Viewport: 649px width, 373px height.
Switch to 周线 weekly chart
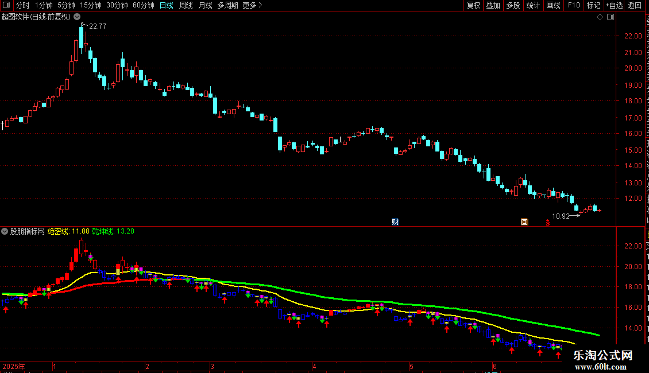[186, 5]
